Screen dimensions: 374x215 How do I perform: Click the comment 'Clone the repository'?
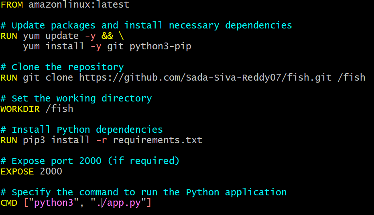click(62, 67)
